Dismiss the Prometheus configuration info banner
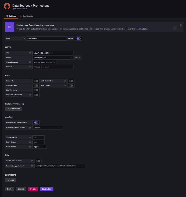186x197 pixels. [x=181, y=25]
